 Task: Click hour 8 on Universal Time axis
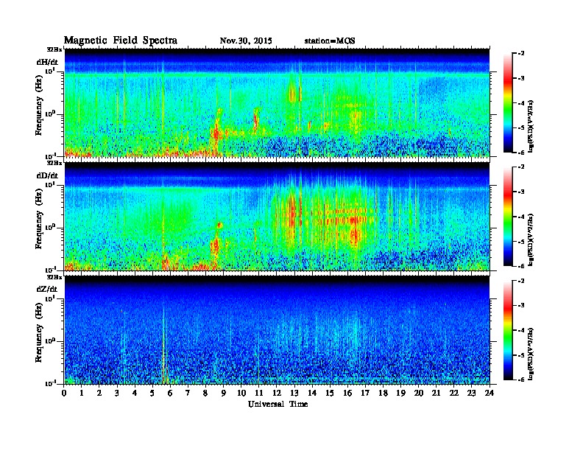tap(205, 393)
